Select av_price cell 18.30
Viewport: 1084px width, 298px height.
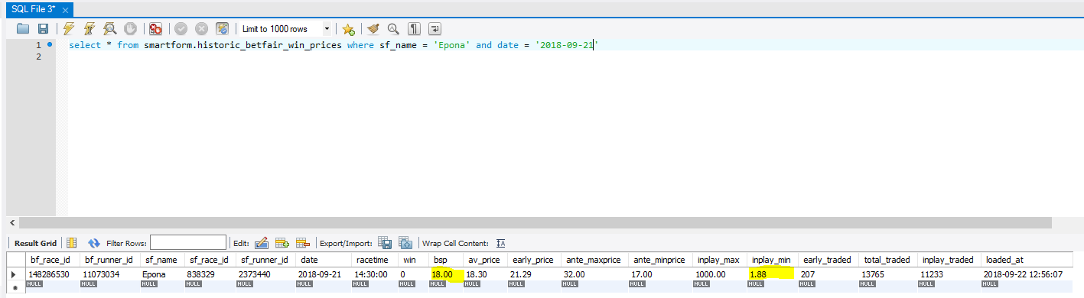pos(486,274)
